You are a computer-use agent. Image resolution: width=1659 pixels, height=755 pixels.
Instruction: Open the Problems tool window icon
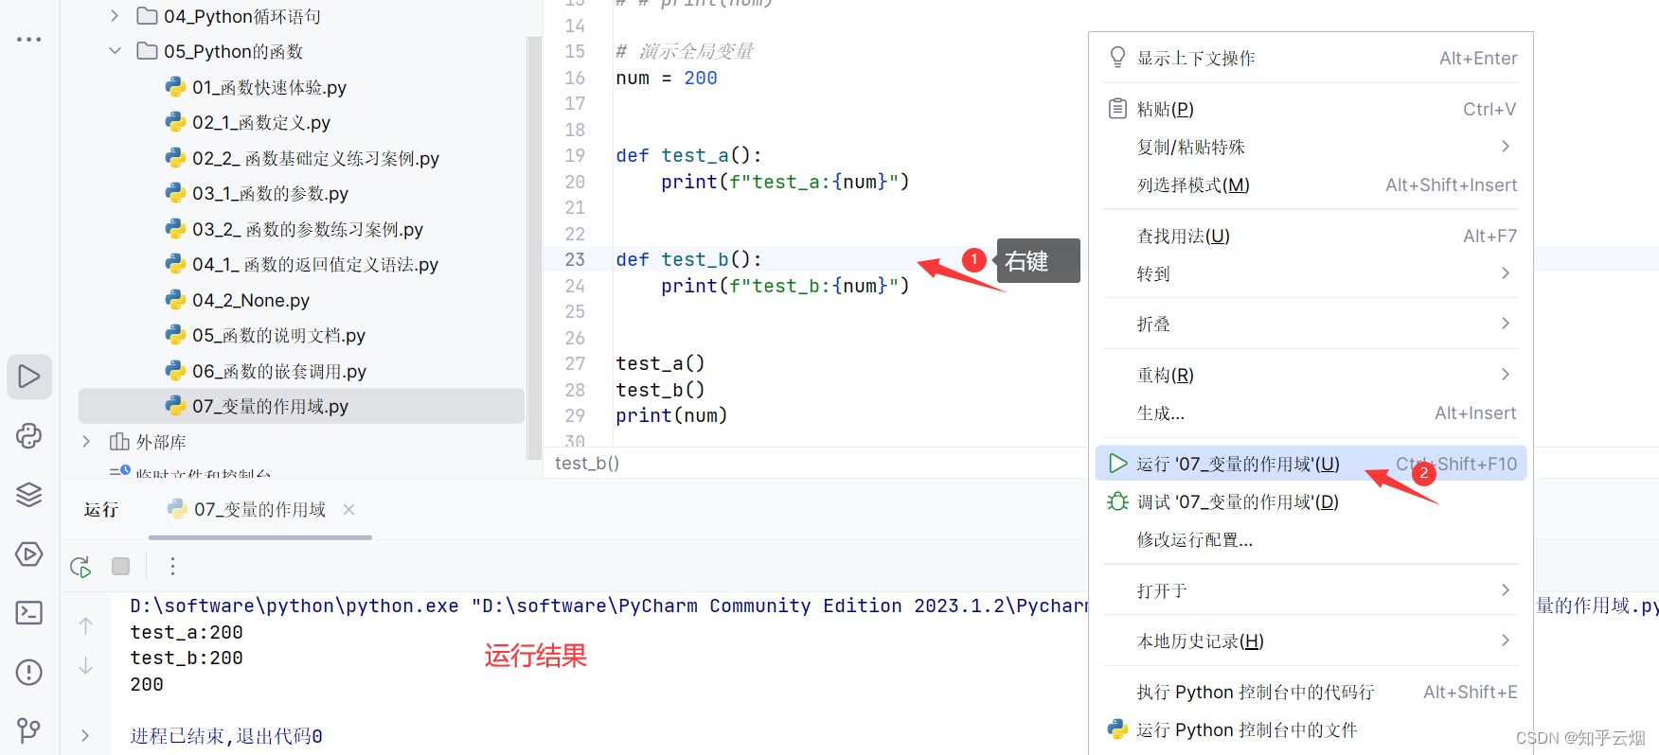click(x=29, y=672)
